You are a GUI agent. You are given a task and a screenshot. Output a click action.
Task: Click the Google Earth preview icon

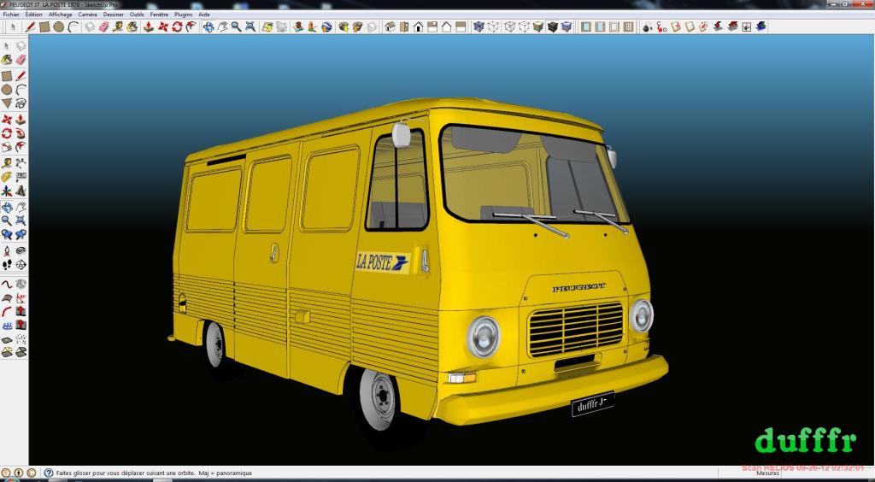(326, 26)
